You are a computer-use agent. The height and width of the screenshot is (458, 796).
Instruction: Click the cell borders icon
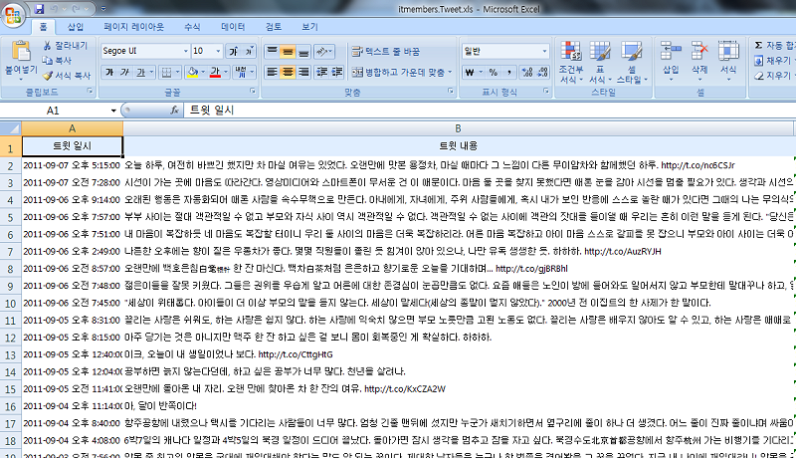pyautogui.click(x=166, y=73)
